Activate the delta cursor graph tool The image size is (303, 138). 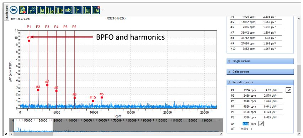(x=50, y=10)
